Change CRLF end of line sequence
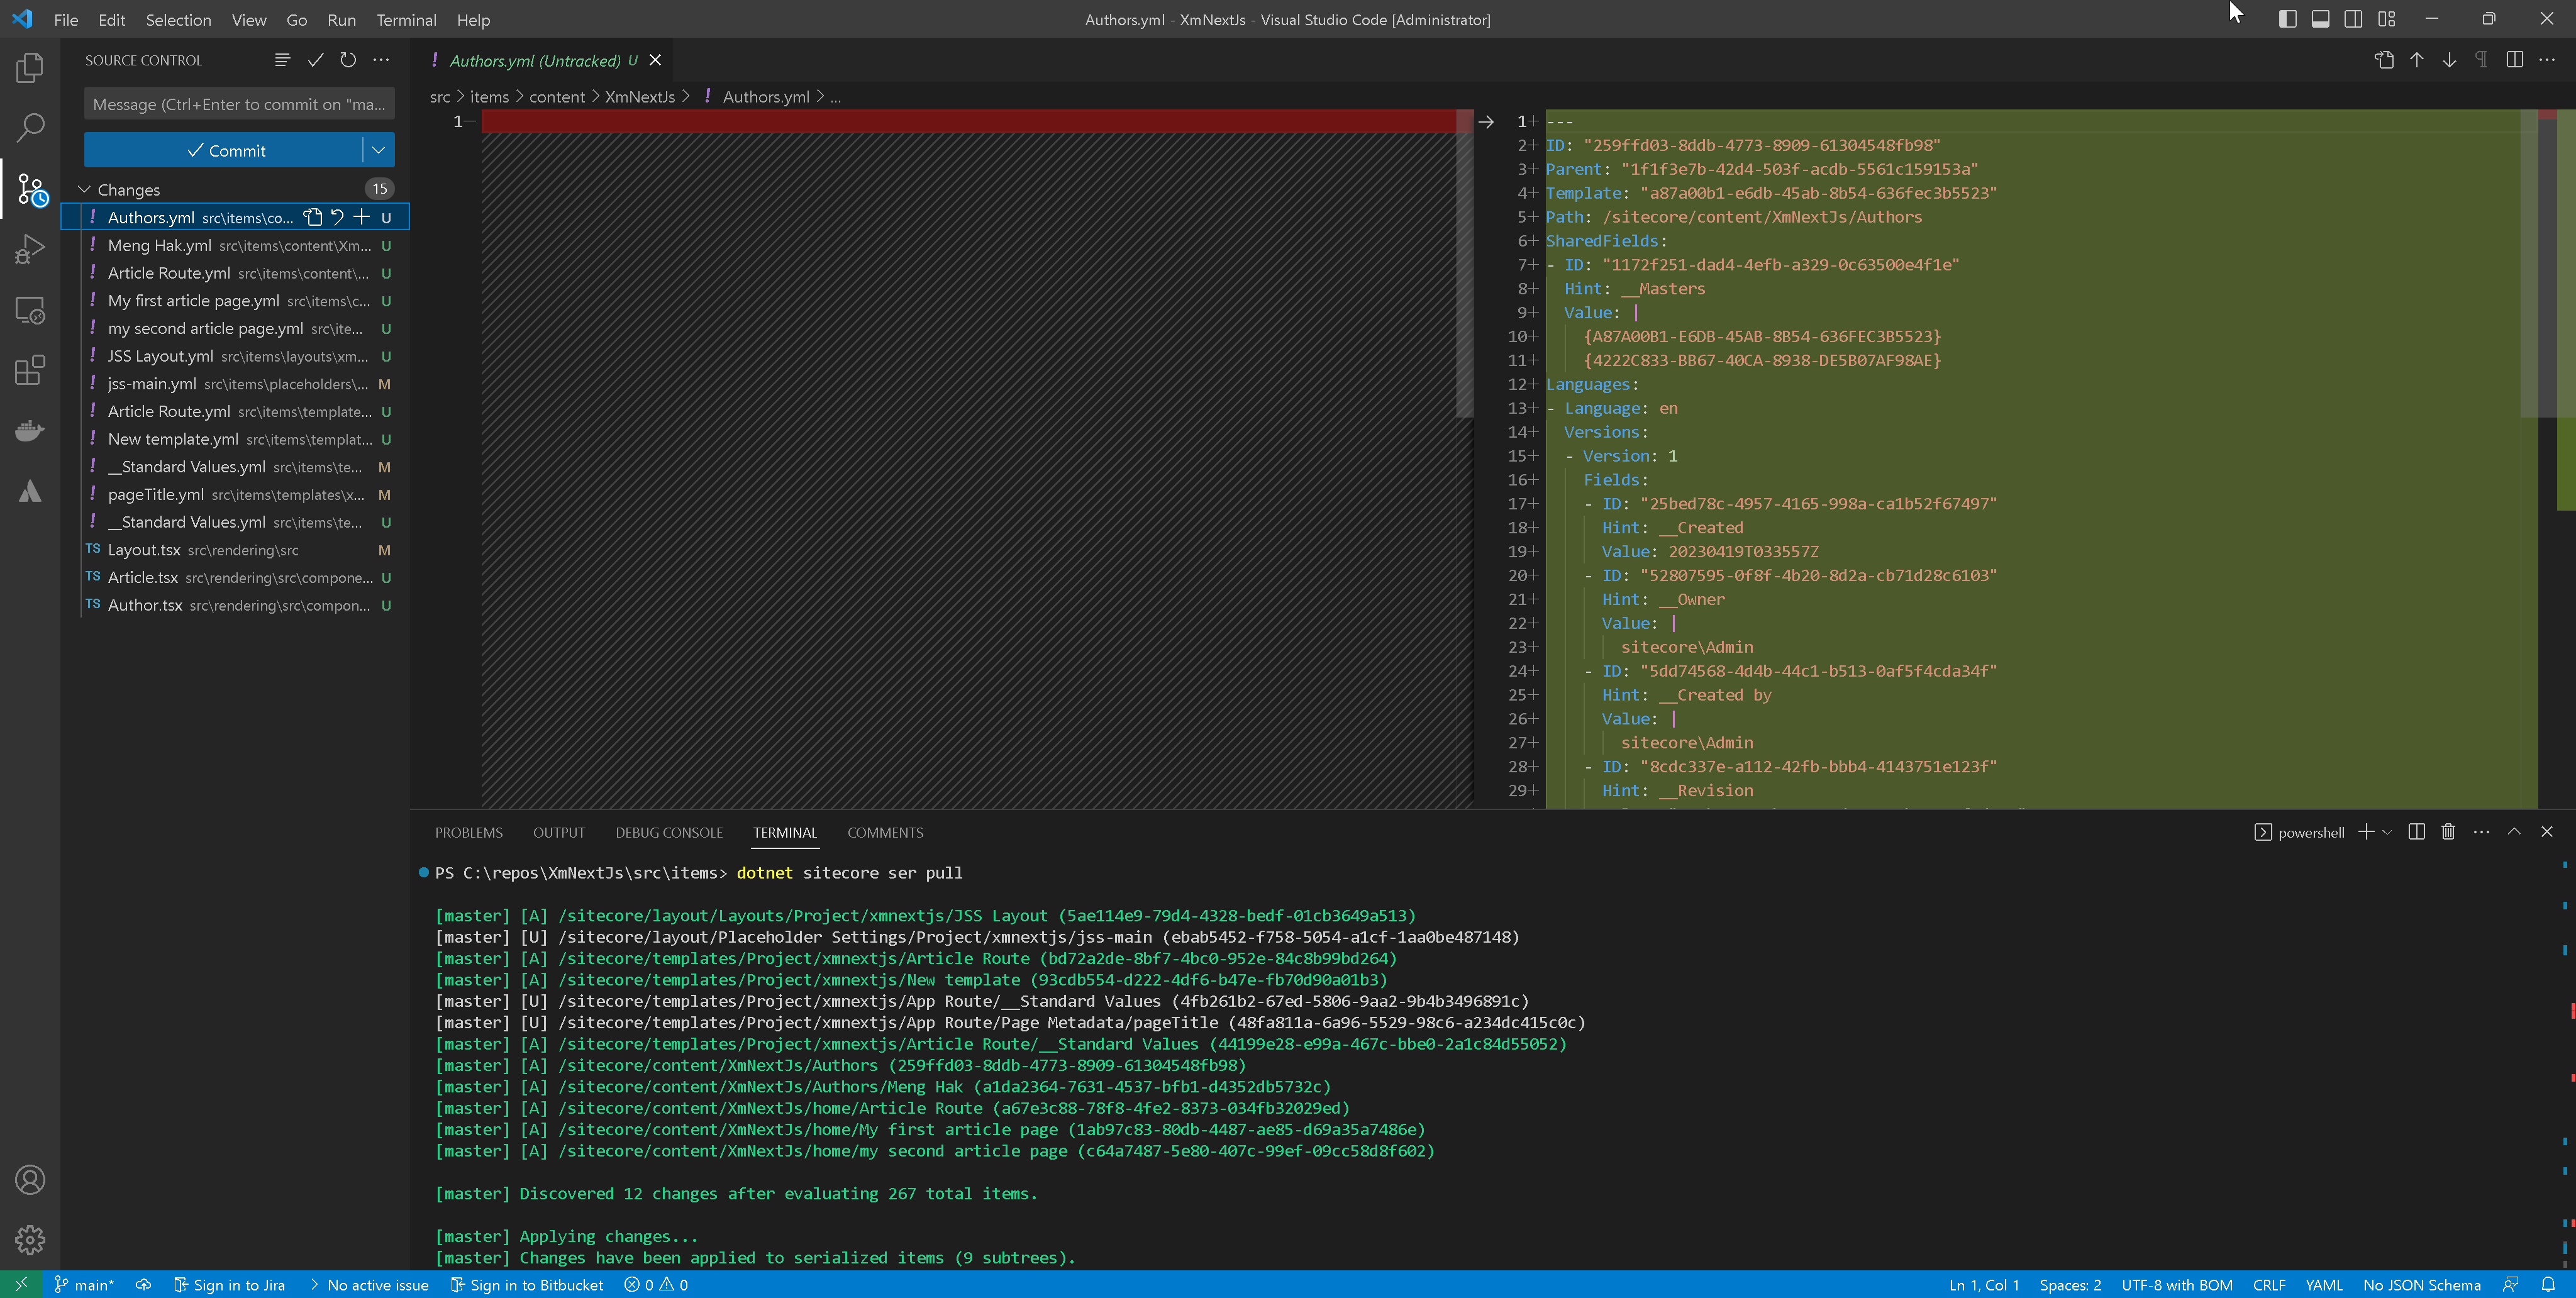 (x=2269, y=1285)
